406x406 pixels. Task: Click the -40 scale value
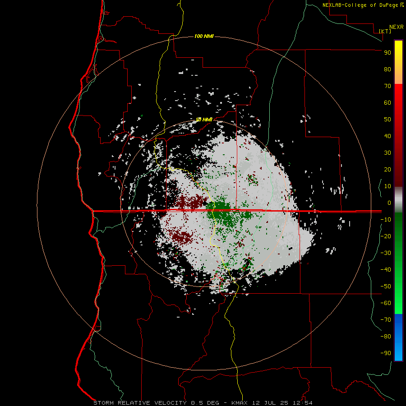point(386,270)
